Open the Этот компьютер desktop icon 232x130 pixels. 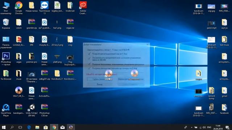[x=6, y=8]
